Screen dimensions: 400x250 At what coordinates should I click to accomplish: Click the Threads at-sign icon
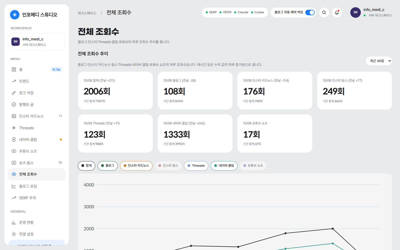[14, 128]
